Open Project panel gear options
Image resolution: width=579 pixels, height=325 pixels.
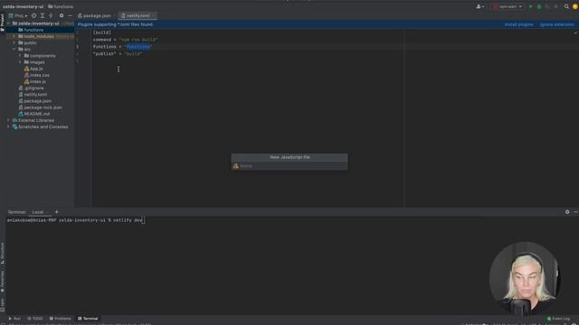62,16
